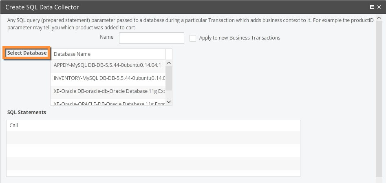The image size is (386, 183).
Task: Sort by Database Name column header
Action: [108, 54]
